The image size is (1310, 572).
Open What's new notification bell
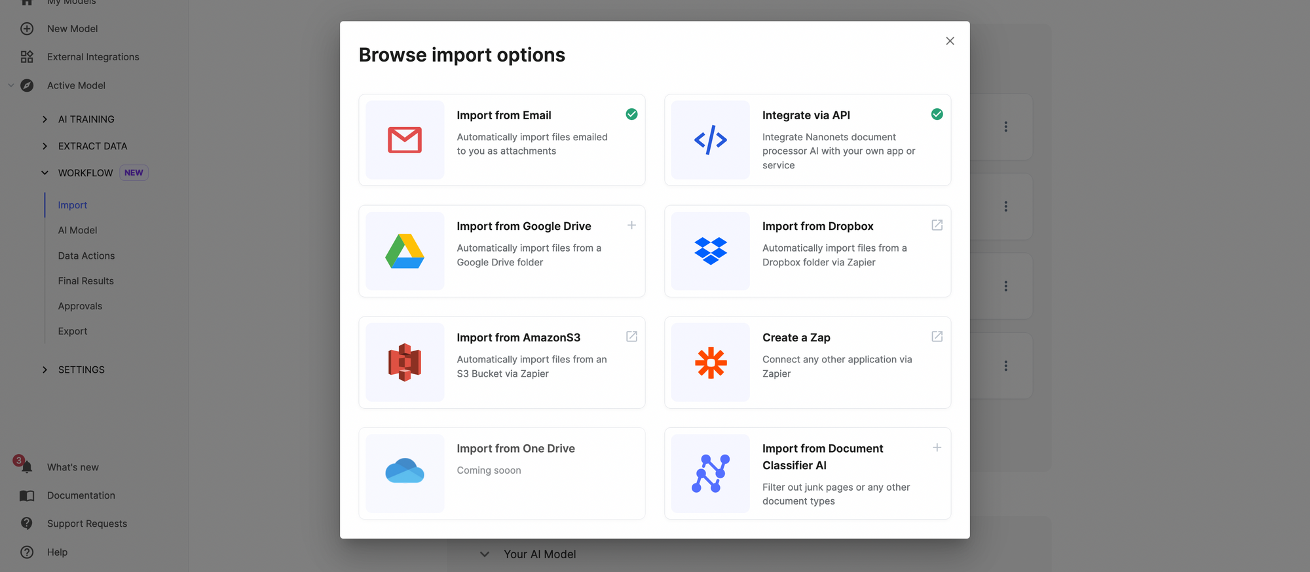coord(26,467)
